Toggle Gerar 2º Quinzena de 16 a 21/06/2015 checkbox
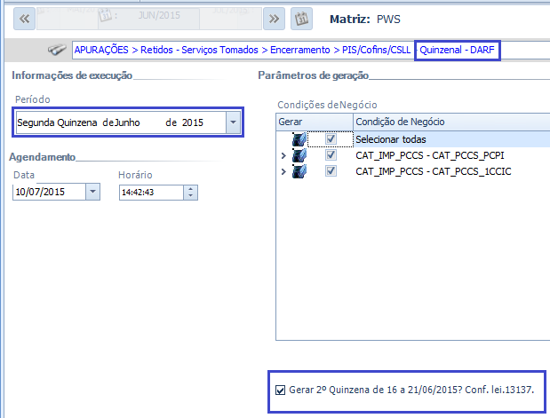Viewport: 550px width, 418px height. coord(280,390)
